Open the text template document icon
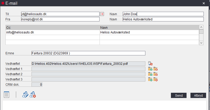Image resolution: width=210 pixels, height=110 pixels. [7, 95]
